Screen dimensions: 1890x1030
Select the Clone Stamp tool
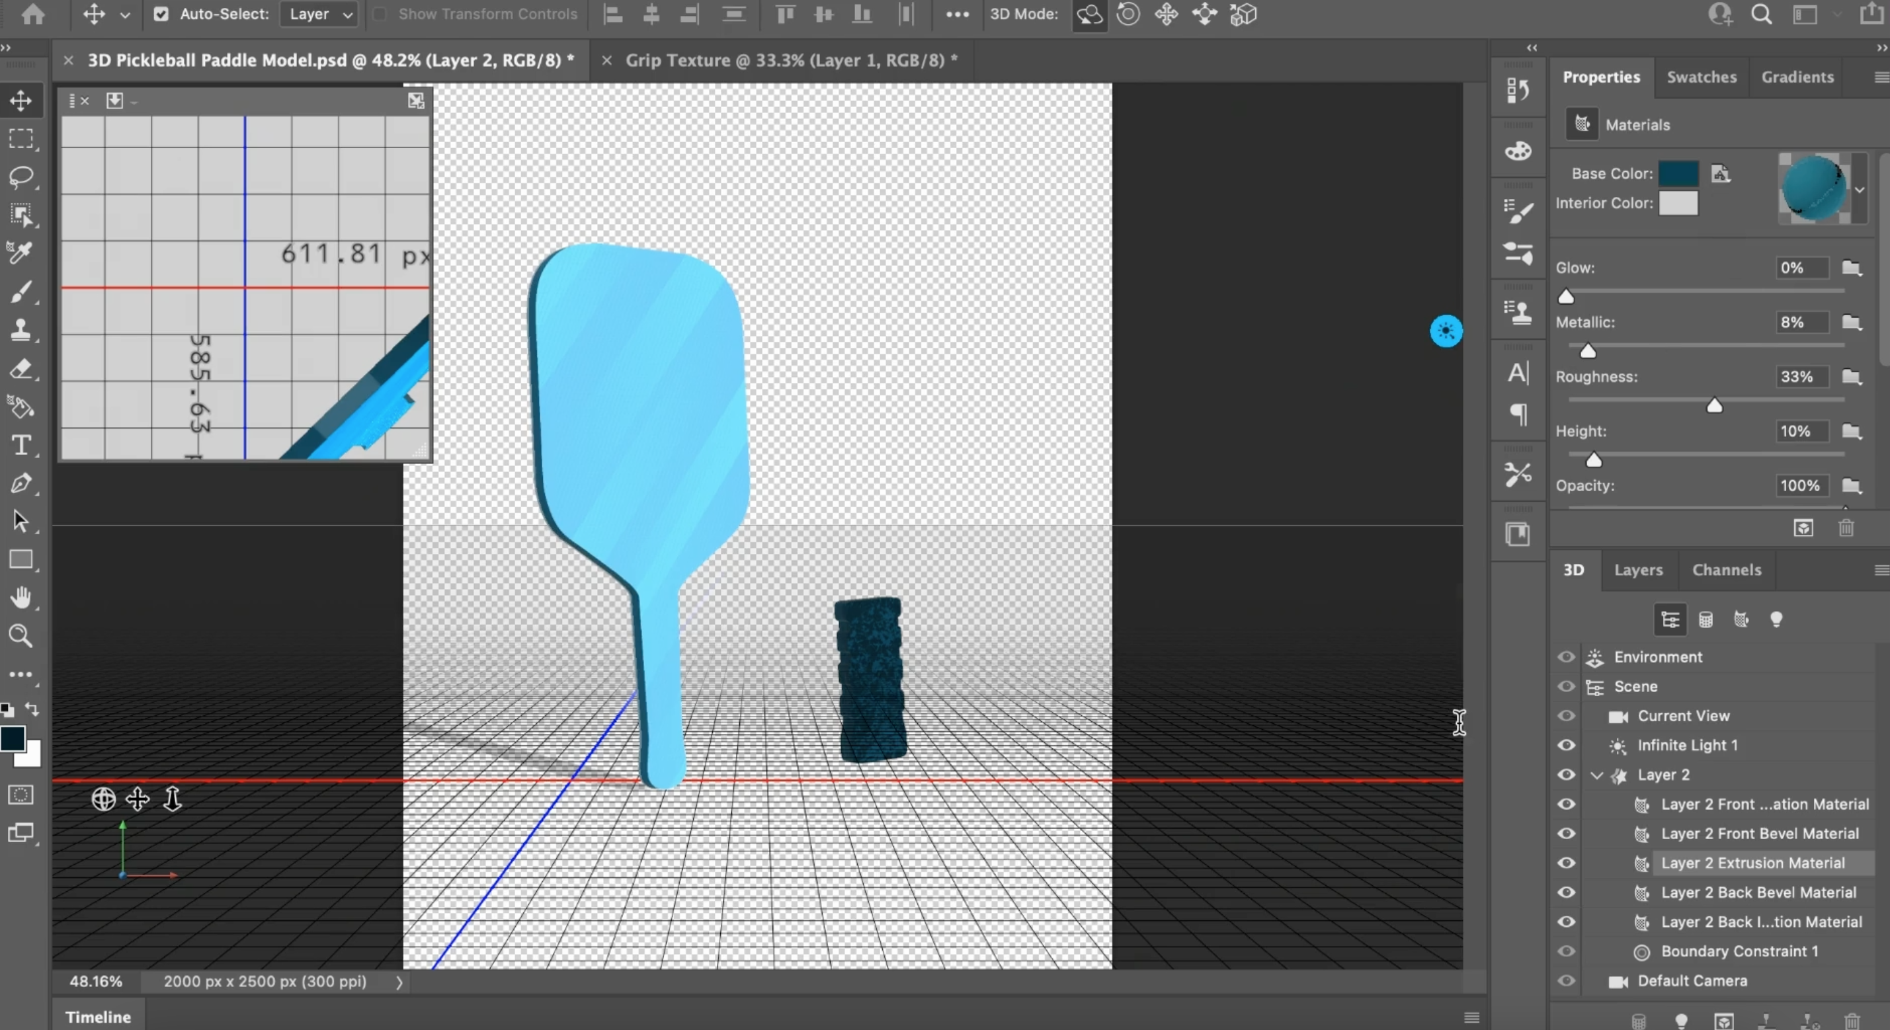point(21,330)
